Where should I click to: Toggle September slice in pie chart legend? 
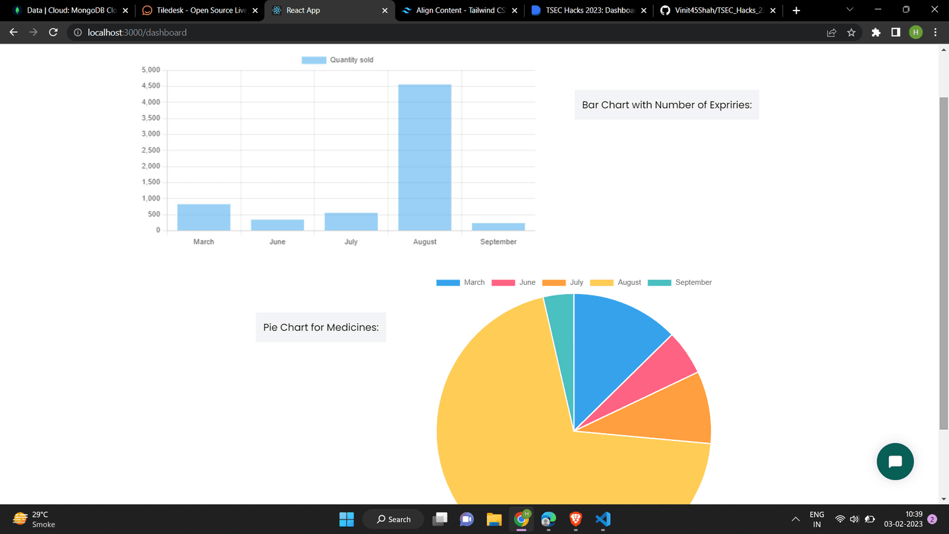coord(679,282)
